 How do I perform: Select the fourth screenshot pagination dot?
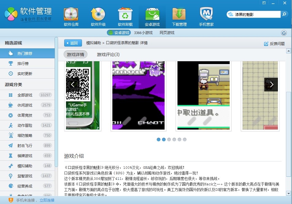tap(174, 140)
